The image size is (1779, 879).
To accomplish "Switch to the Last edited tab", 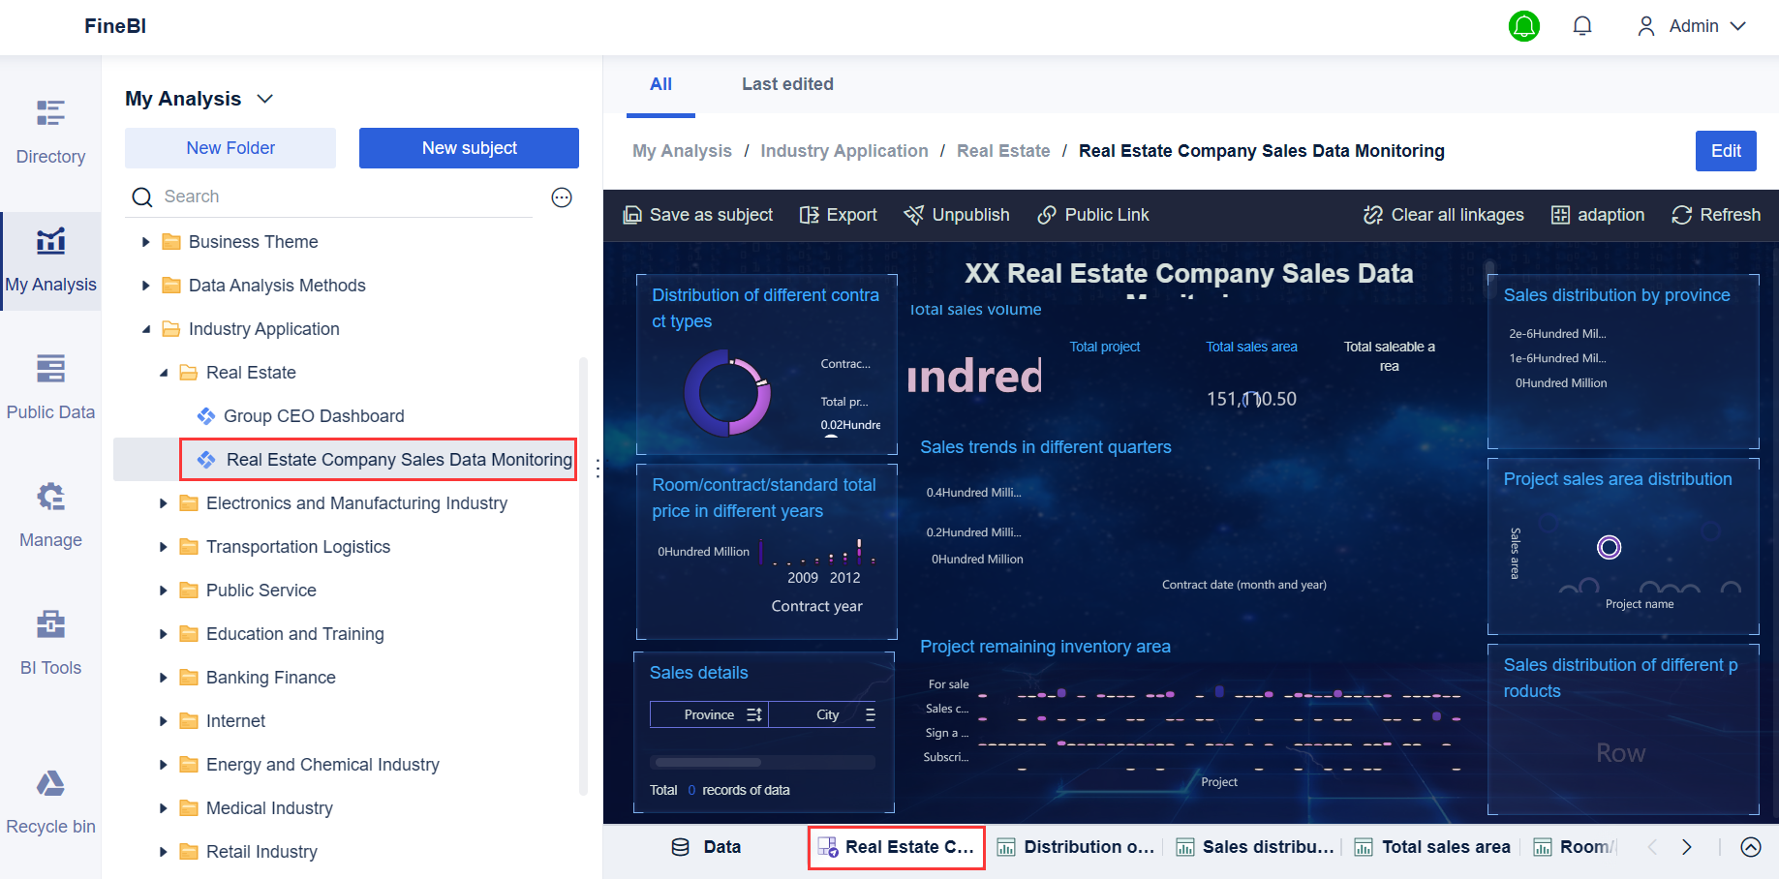I will [x=787, y=84].
